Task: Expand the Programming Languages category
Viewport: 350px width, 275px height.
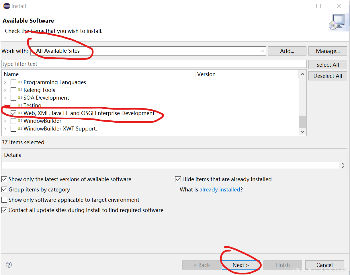Action: (x=5, y=82)
